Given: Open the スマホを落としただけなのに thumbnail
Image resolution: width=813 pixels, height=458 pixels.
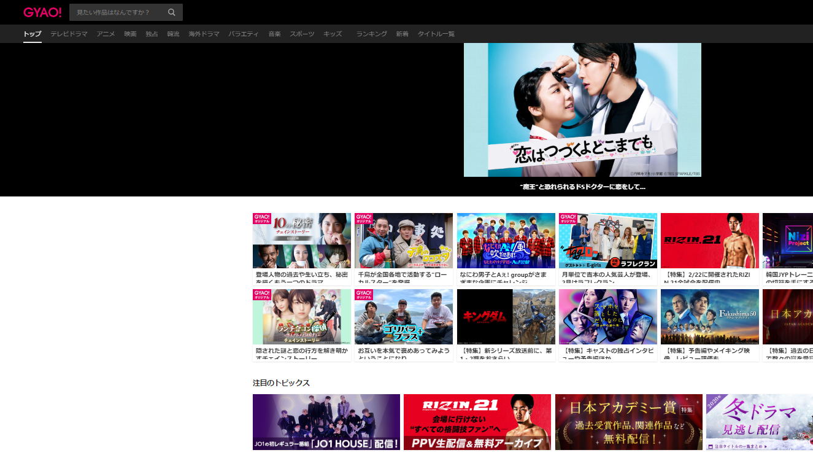Looking at the screenshot, I should pyautogui.click(x=607, y=317).
